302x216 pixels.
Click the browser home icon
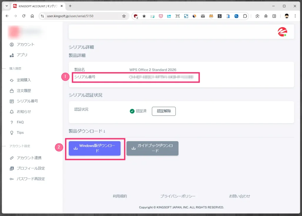pos(32,16)
